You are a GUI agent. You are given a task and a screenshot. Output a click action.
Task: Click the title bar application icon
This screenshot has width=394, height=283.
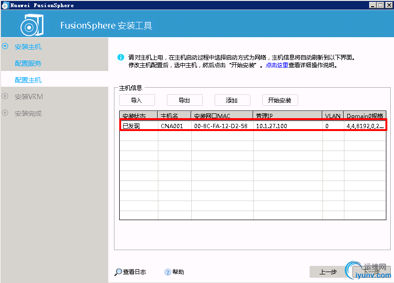click(x=5, y=5)
